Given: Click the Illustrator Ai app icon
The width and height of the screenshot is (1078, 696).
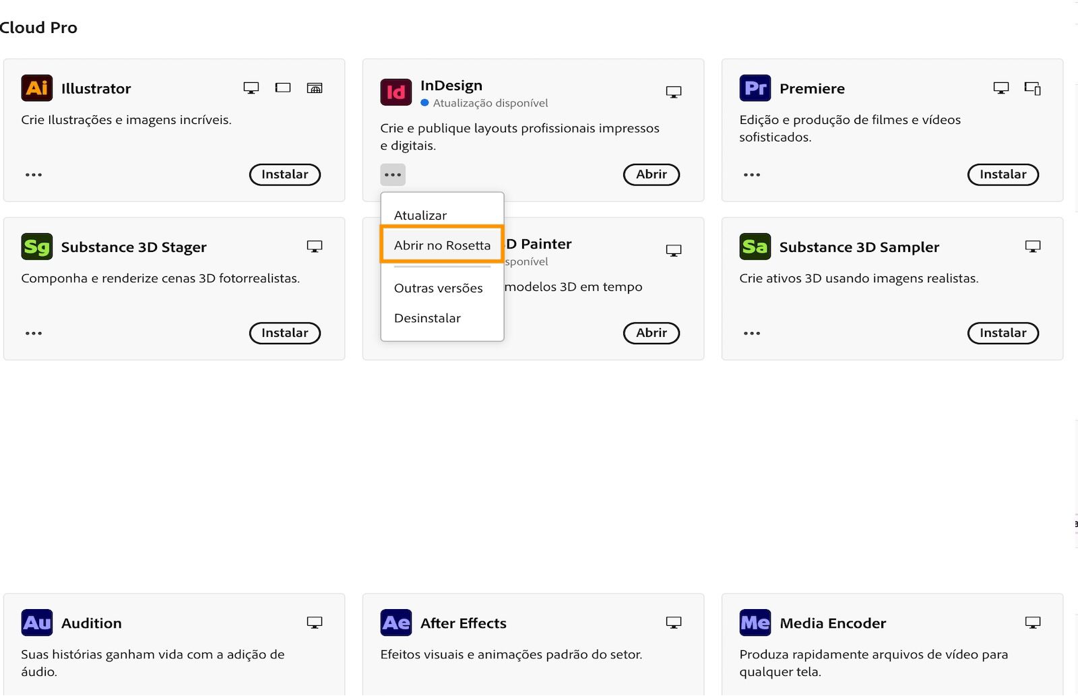Looking at the screenshot, I should pyautogui.click(x=37, y=88).
